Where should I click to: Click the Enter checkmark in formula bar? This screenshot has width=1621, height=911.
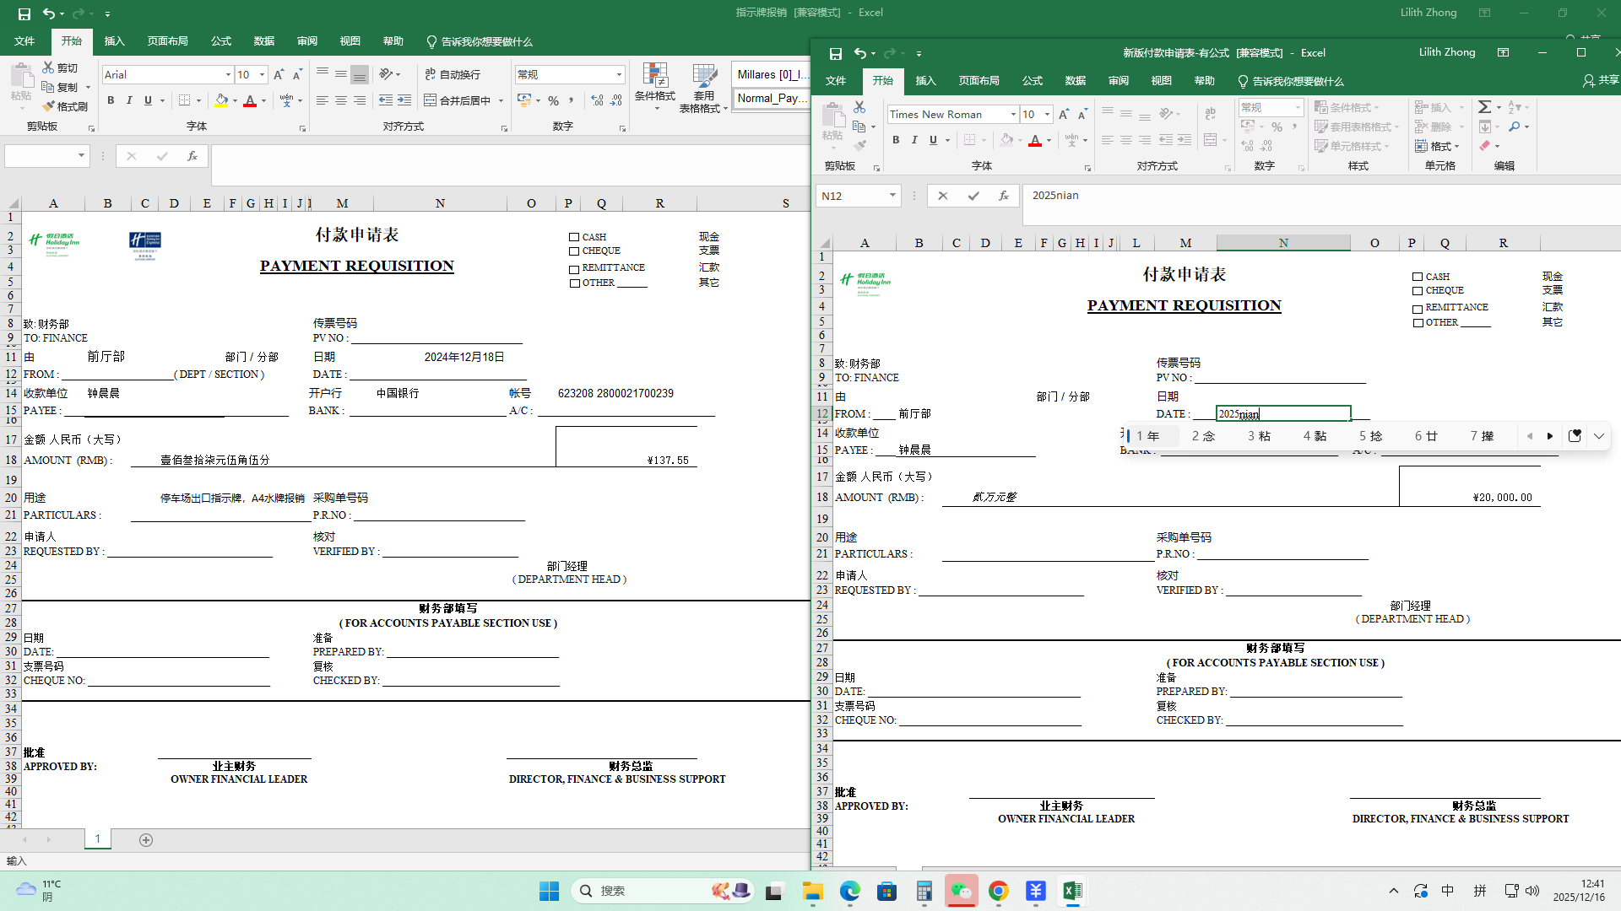coord(973,196)
